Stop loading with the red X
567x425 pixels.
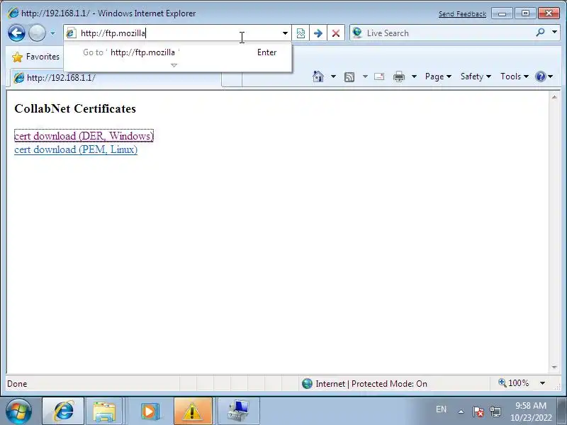point(336,33)
